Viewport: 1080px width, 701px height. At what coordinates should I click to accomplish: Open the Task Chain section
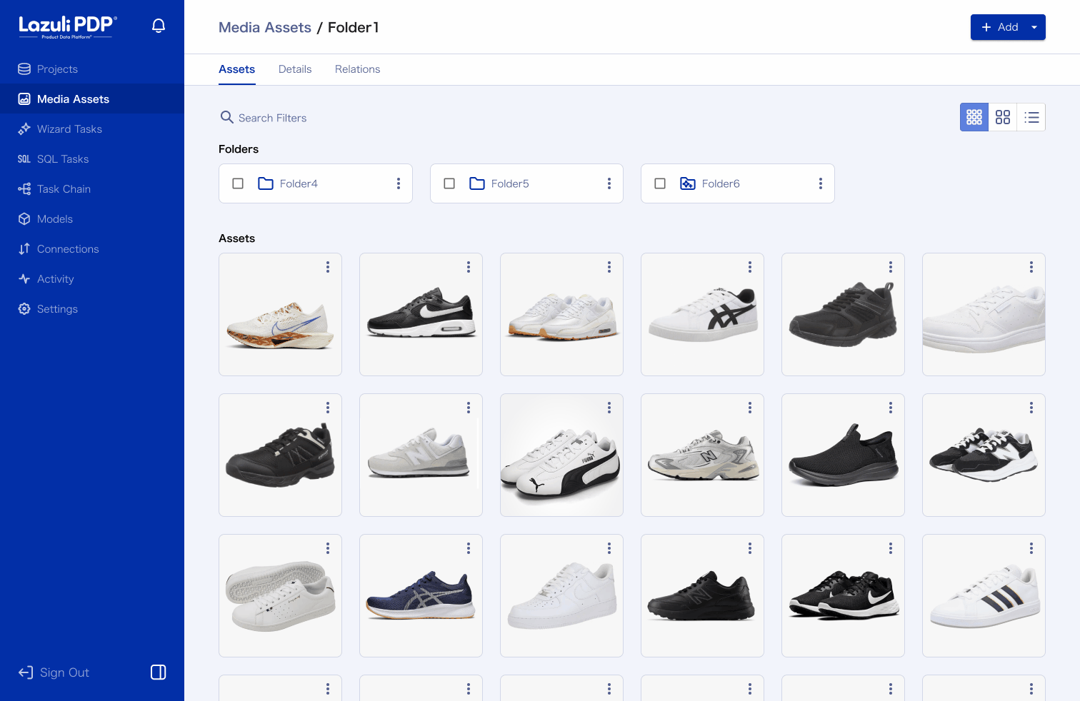(x=64, y=189)
